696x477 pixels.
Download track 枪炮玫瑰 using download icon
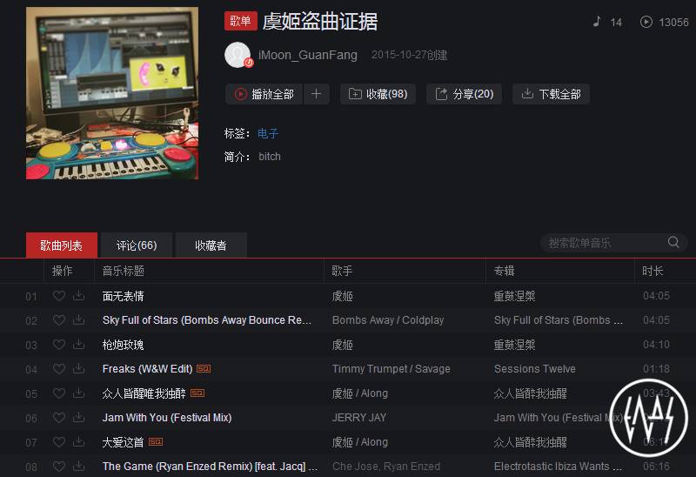pos(78,345)
